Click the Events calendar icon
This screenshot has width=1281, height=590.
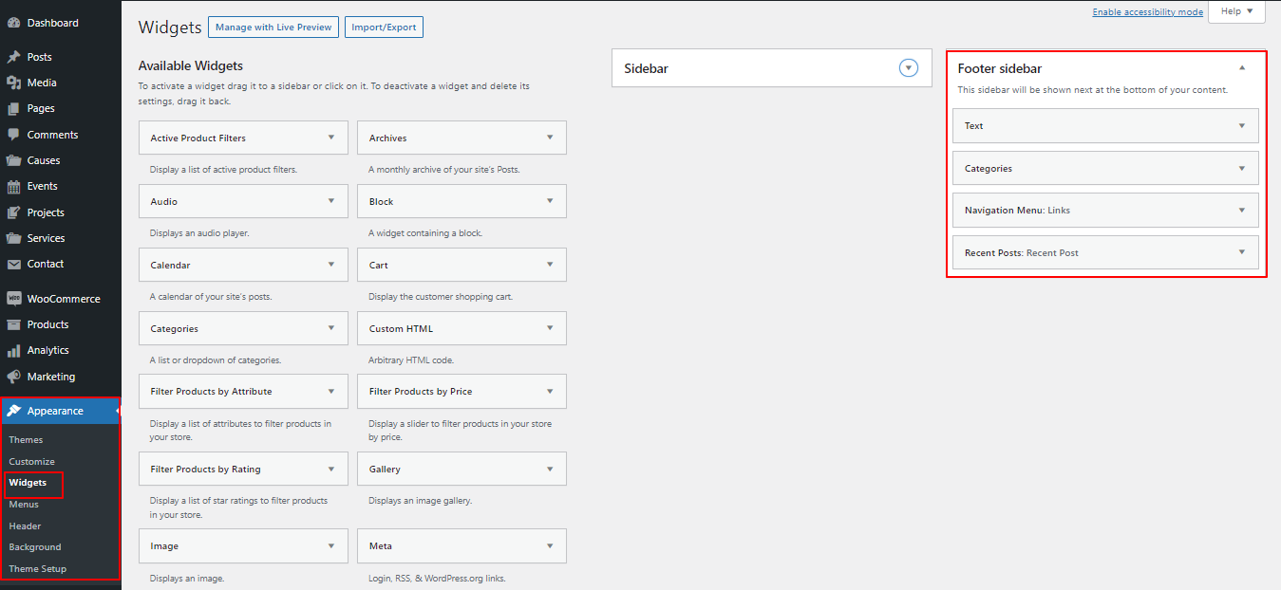click(13, 187)
